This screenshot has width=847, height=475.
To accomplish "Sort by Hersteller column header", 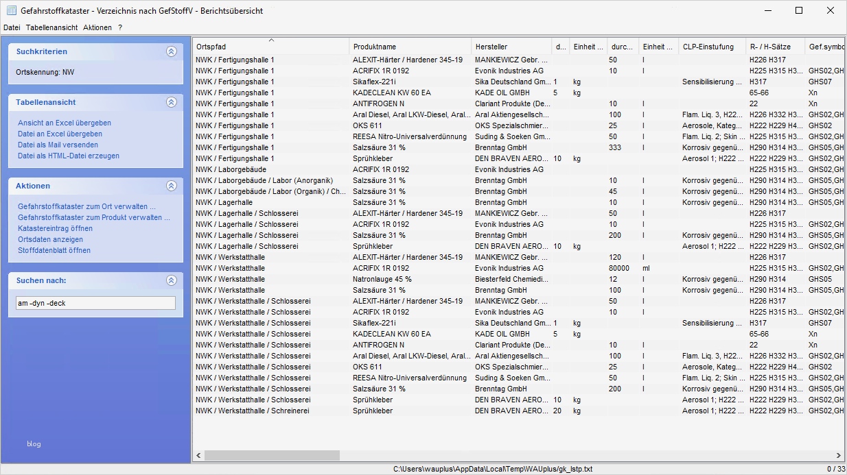I will pyautogui.click(x=511, y=47).
